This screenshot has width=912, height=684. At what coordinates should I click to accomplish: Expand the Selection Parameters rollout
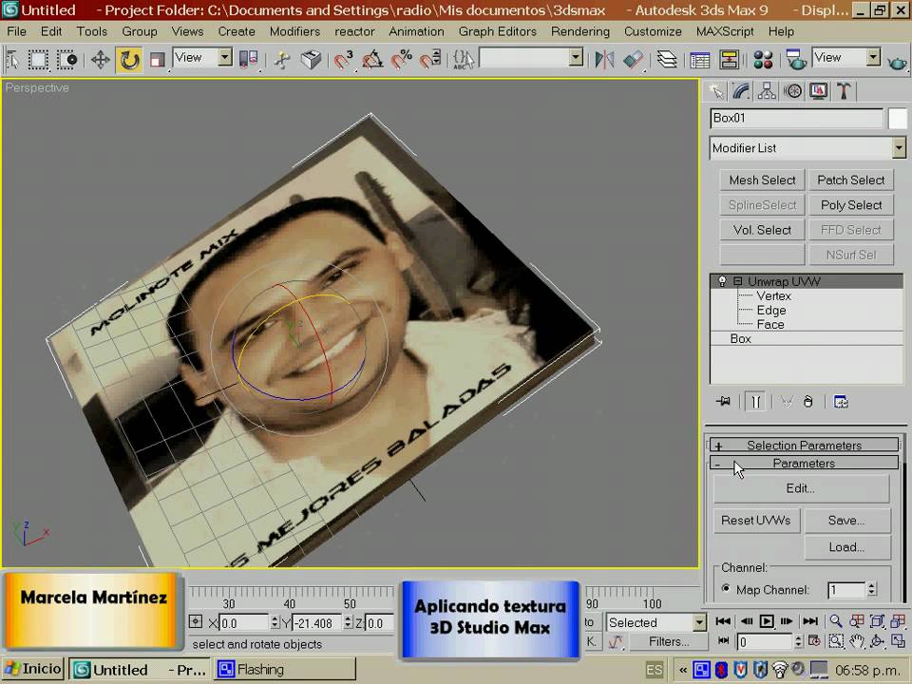pyautogui.click(x=804, y=445)
